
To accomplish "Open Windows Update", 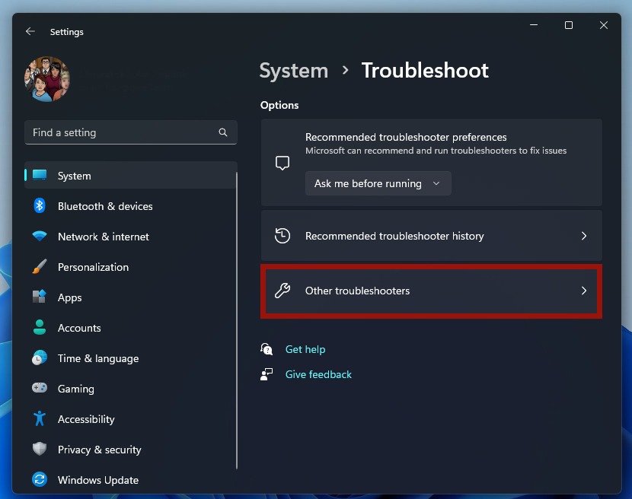I will (x=98, y=480).
